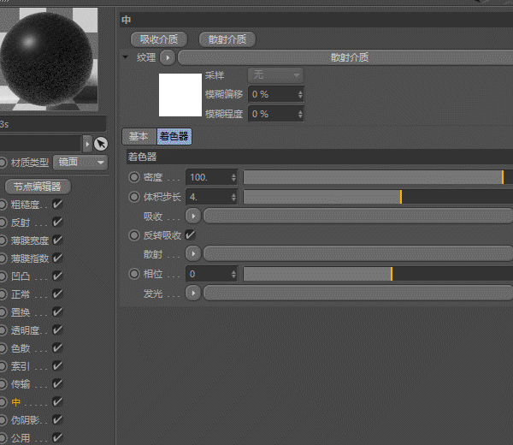
Task: Click the 相位 animation circle icon
Action: coord(134,274)
